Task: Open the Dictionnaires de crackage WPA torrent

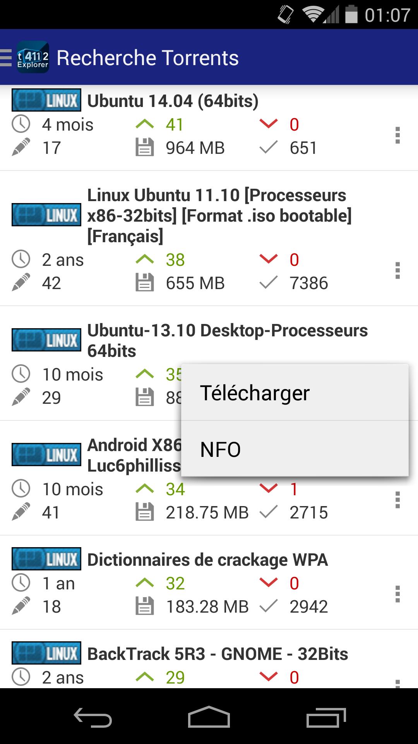Action: tap(207, 560)
